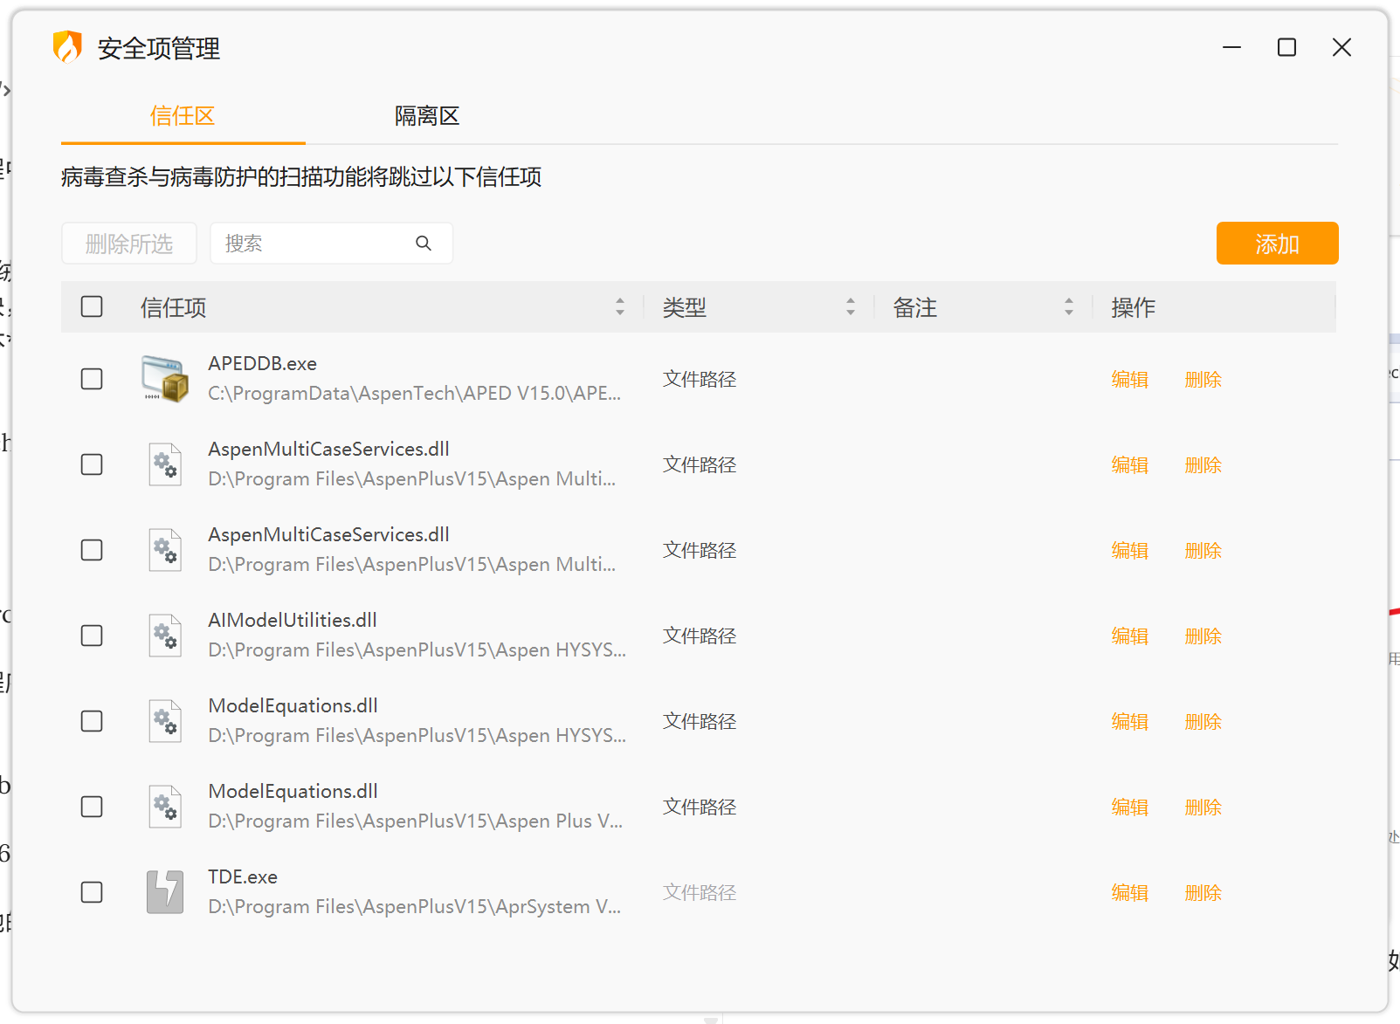Screen dimensions: 1400x1024
Task: Select the checkbox beside TDE.exe
Action: click(x=92, y=892)
